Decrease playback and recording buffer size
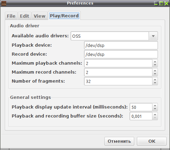Viewport: 170px width, 150px height. 155,118
